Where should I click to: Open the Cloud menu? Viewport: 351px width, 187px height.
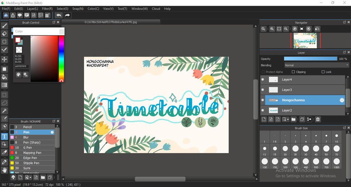coord(156,9)
